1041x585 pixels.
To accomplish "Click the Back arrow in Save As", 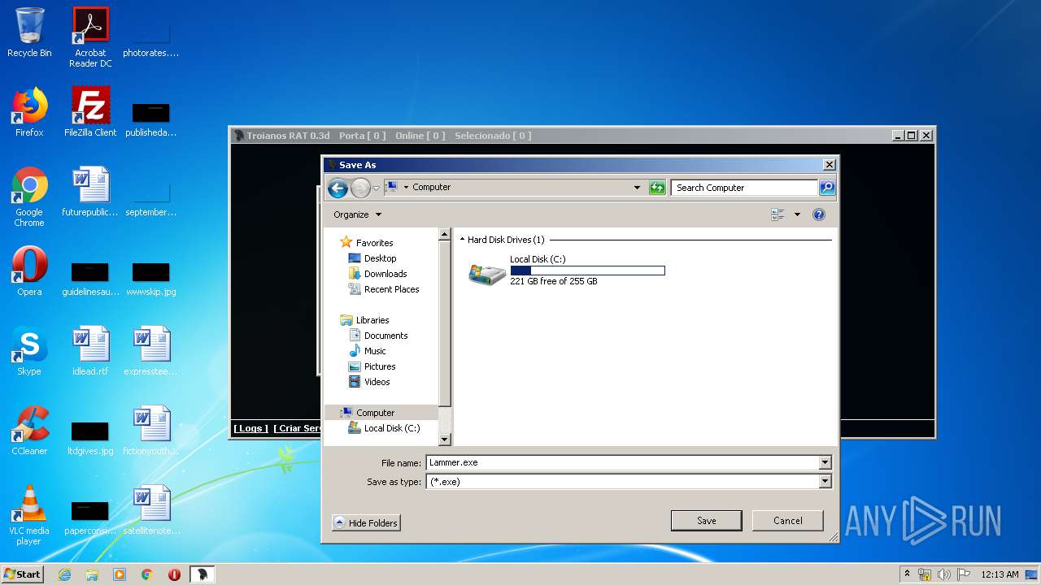I will coord(338,188).
